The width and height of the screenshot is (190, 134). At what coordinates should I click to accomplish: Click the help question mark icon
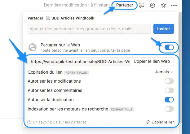tap(29, 122)
